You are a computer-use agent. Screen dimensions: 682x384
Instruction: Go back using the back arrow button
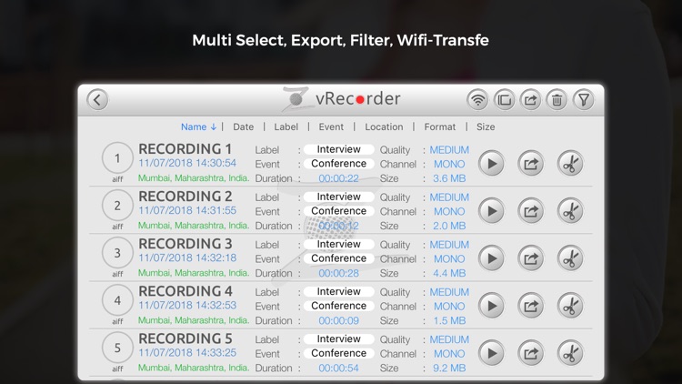tap(97, 100)
